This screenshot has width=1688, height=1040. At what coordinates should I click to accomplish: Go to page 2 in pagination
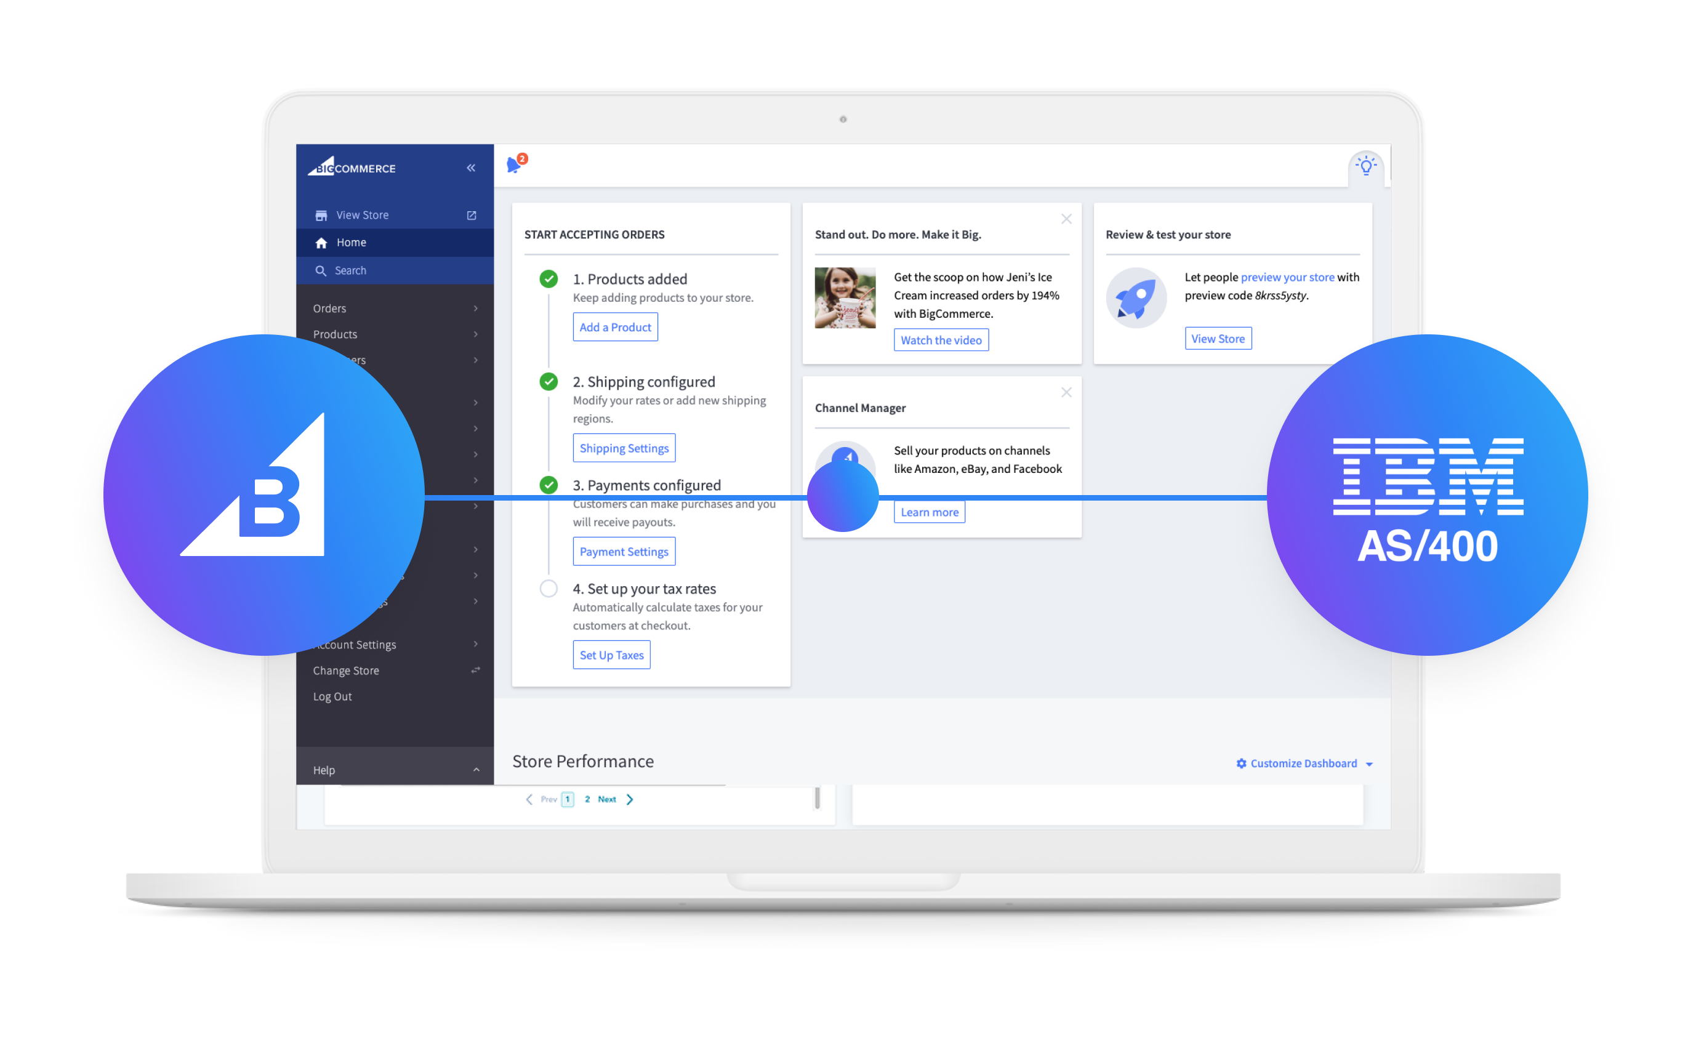(x=587, y=799)
